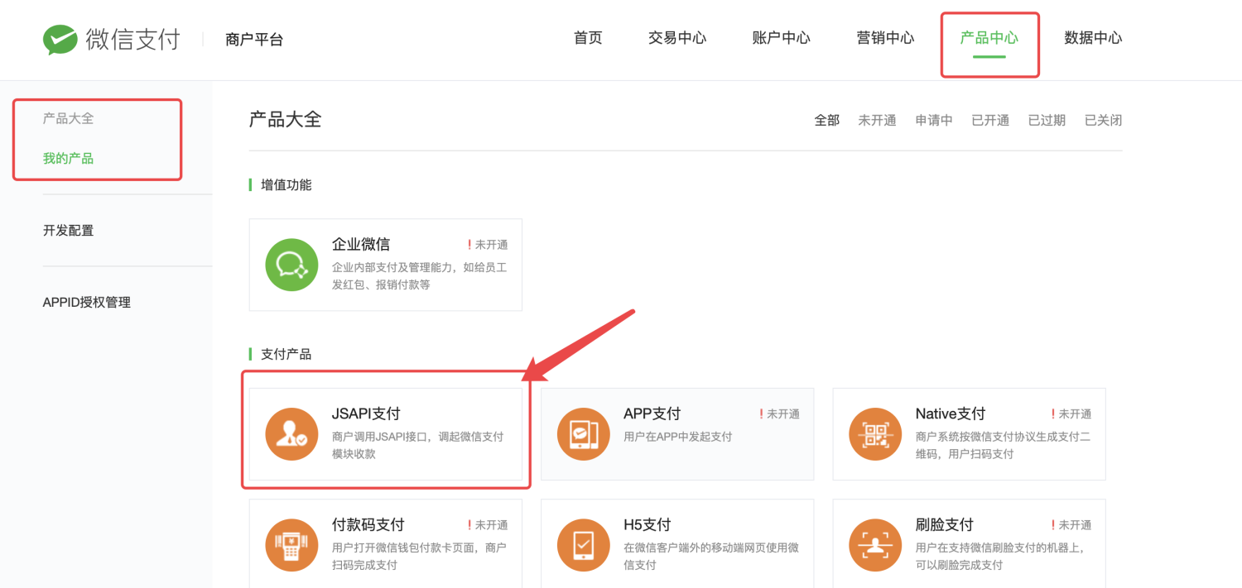Click the 刷脸支付 description text
Image resolution: width=1242 pixels, height=588 pixels.
tap(1000, 556)
